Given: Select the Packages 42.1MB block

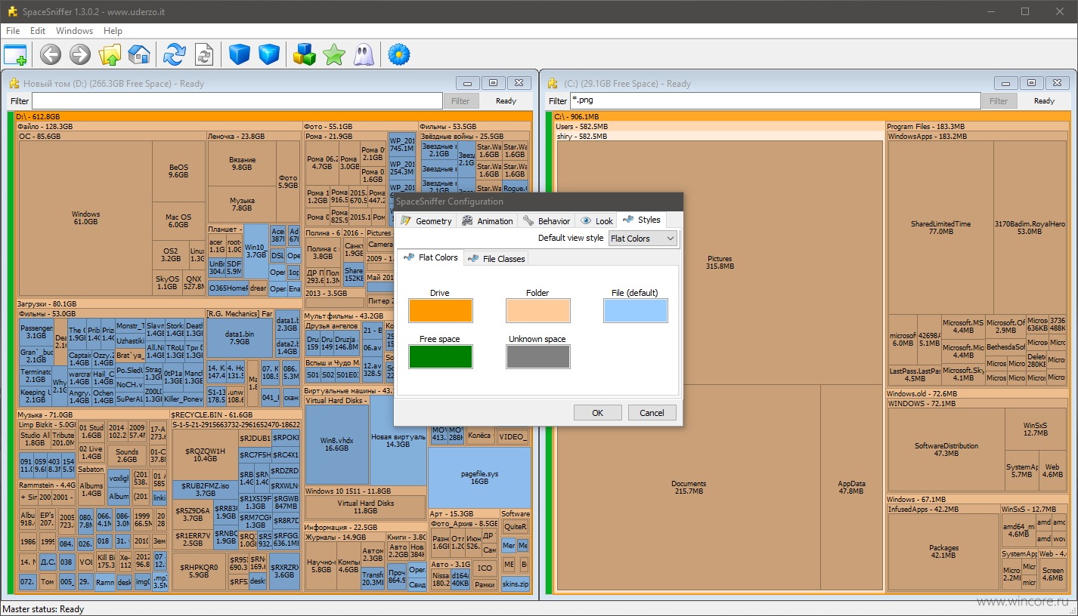Looking at the screenshot, I should click(x=943, y=552).
